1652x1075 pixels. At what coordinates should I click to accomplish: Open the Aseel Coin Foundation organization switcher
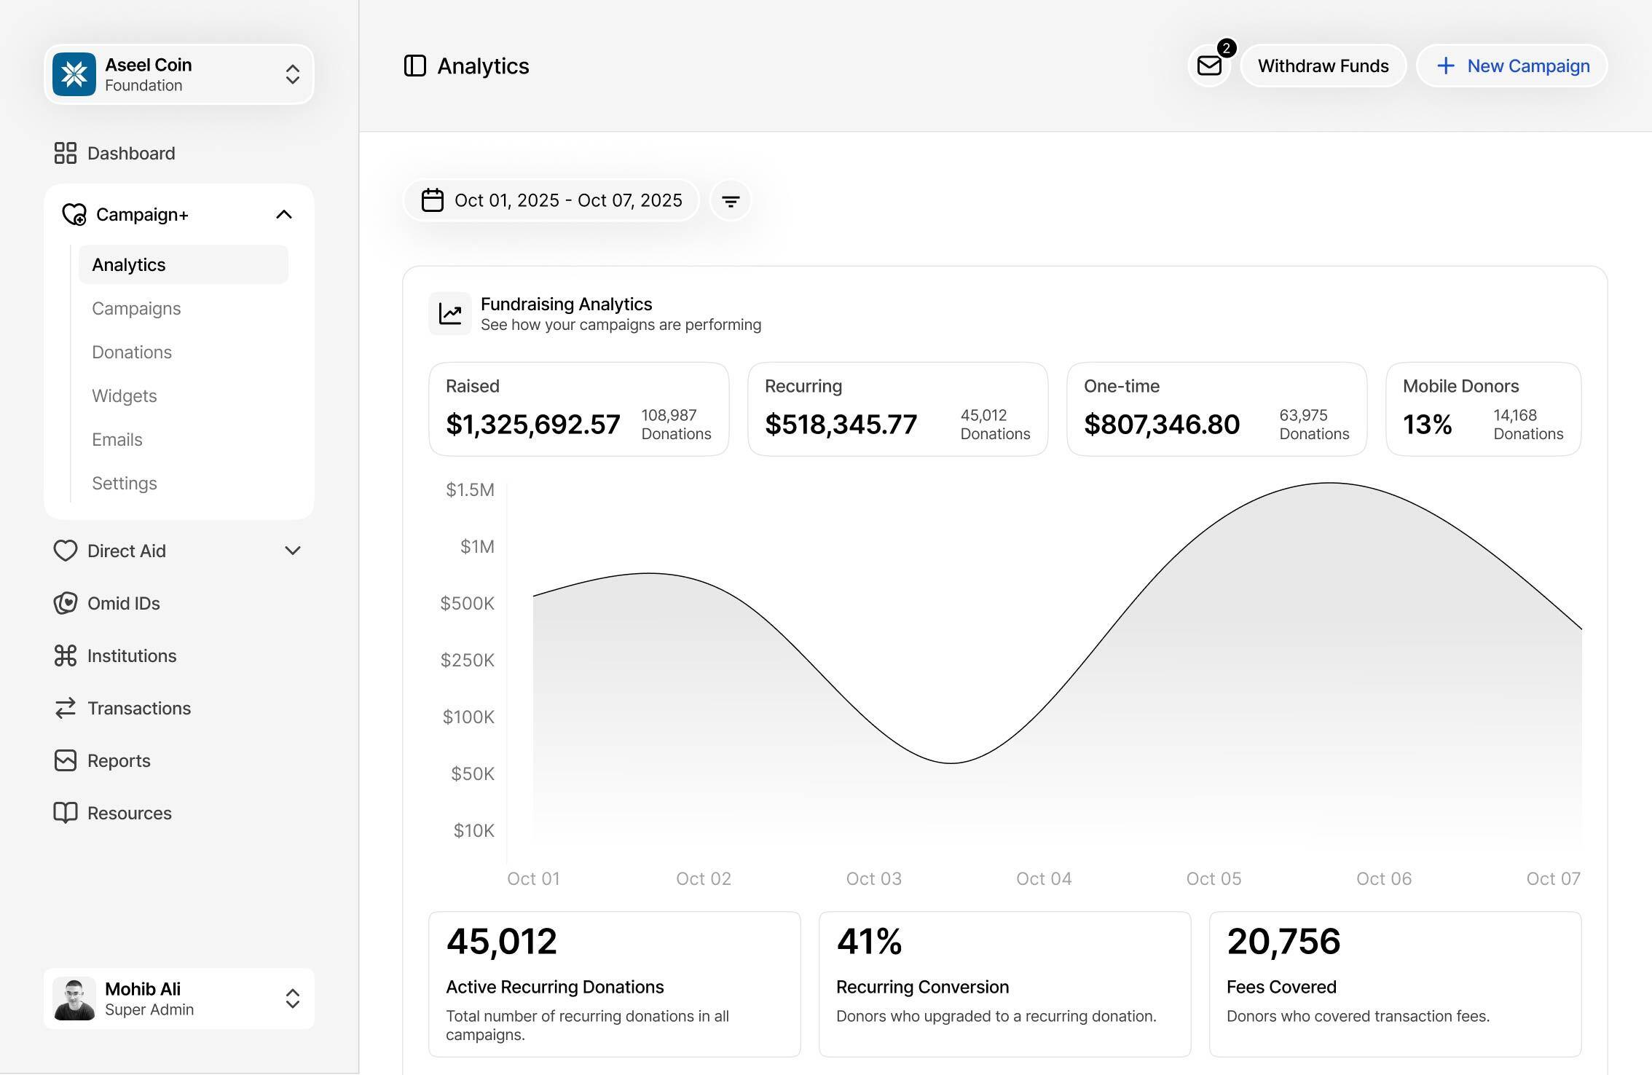click(179, 74)
